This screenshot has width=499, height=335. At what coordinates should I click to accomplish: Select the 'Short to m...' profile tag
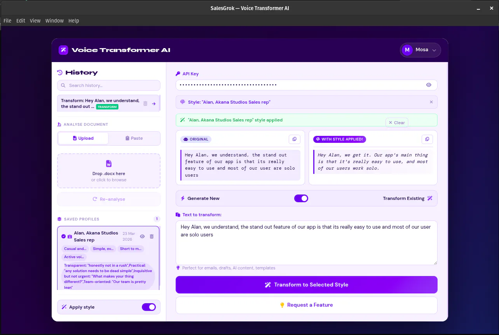[x=131, y=249]
